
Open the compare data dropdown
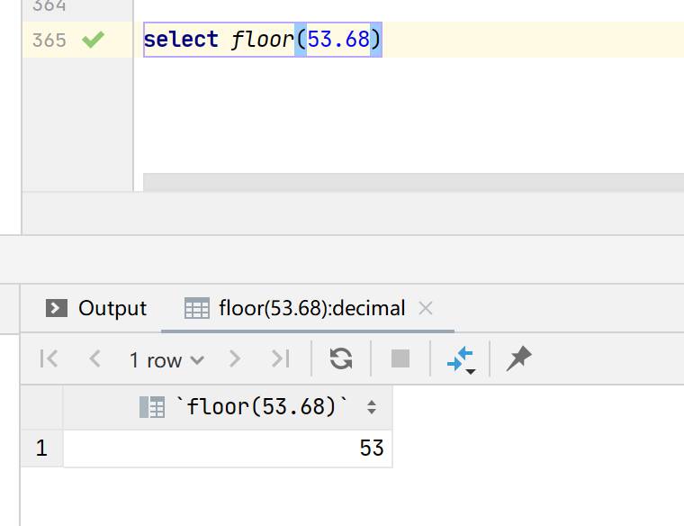coord(461,359)
